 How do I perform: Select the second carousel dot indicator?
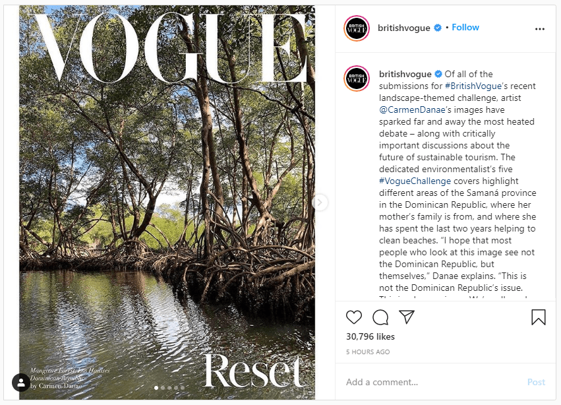pos(163,389)
